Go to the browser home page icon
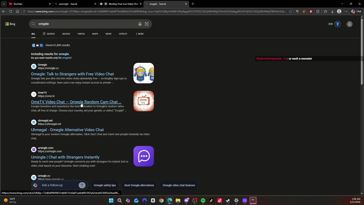 17,11
